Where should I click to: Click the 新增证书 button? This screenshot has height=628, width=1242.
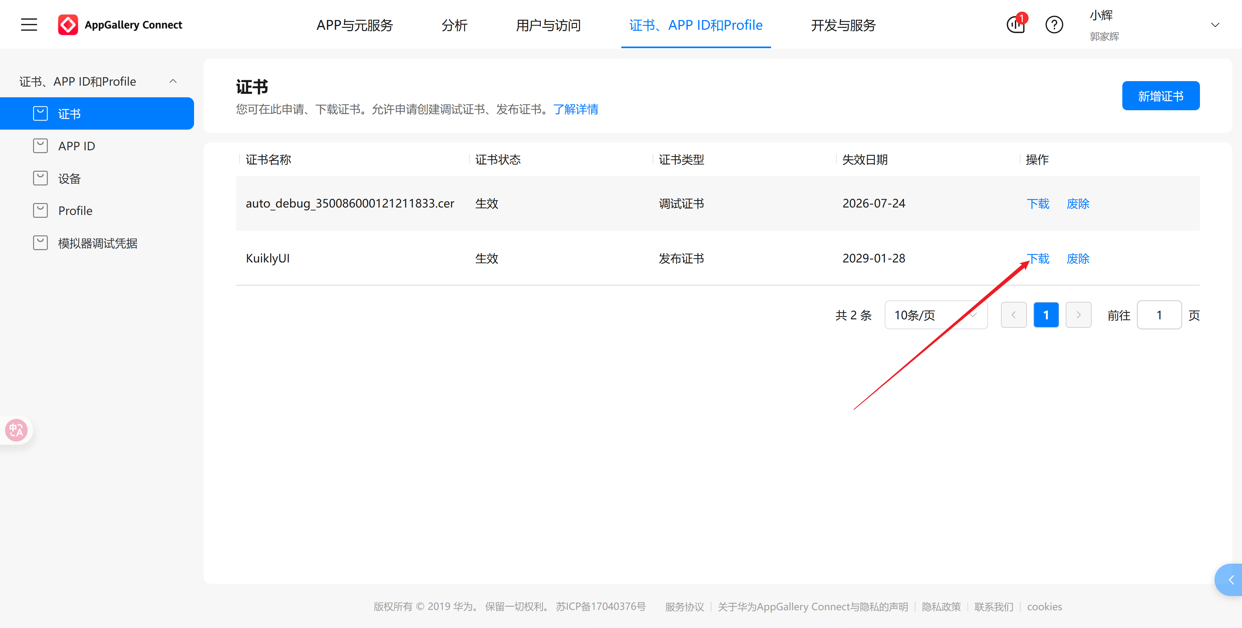(1160, 95)
